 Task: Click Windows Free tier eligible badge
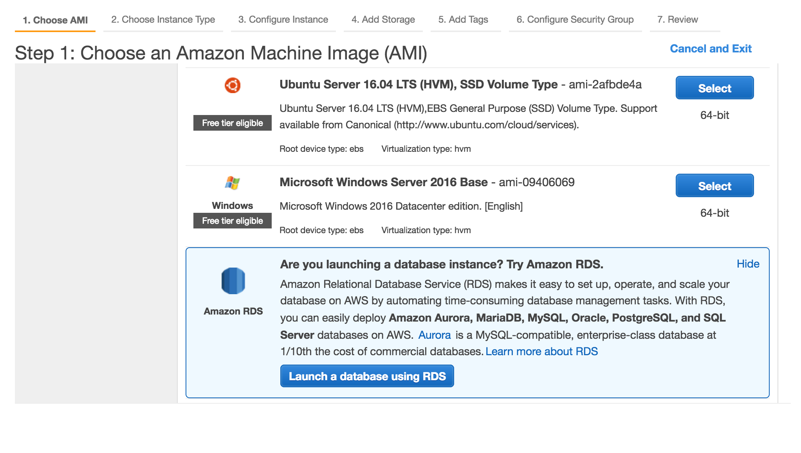tap(232, 221)
